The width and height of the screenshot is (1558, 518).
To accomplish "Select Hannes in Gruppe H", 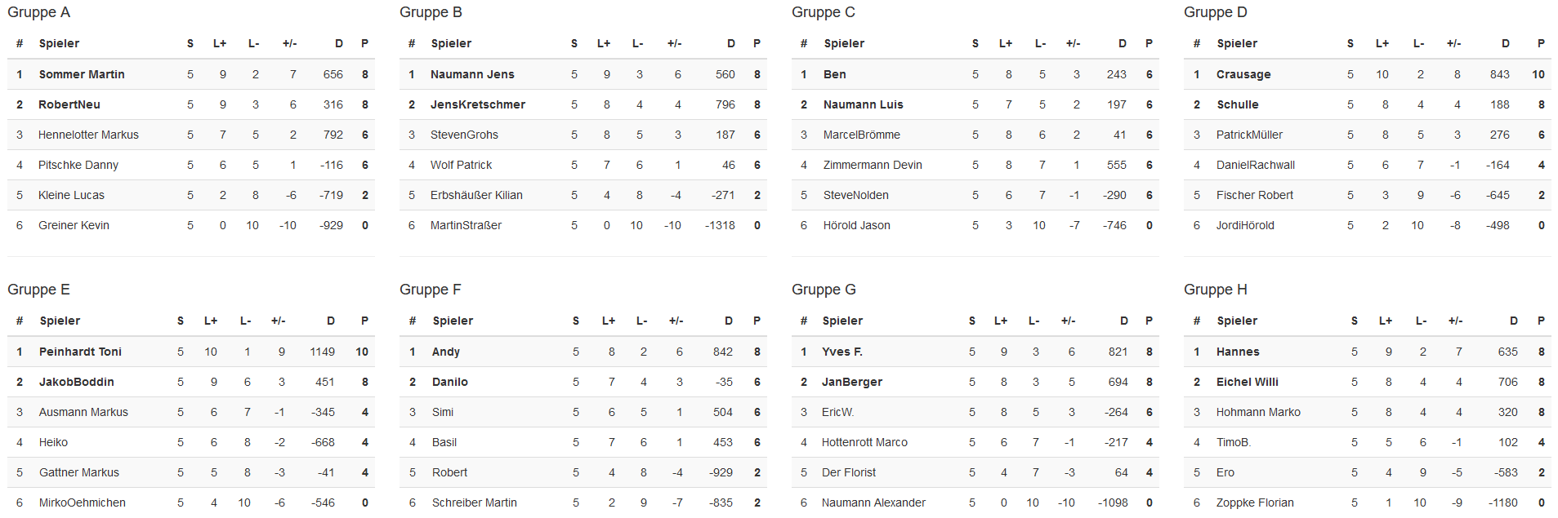I will (x=1238, y=352).
